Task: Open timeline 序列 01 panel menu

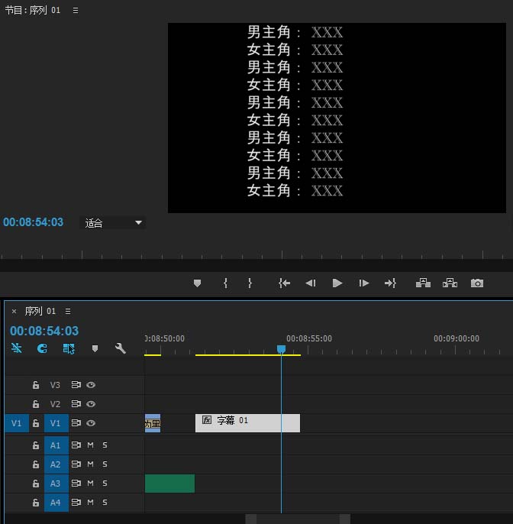Action: click(68, 311)
